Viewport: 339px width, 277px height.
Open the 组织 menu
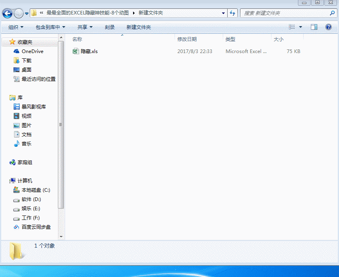[16, 27]
